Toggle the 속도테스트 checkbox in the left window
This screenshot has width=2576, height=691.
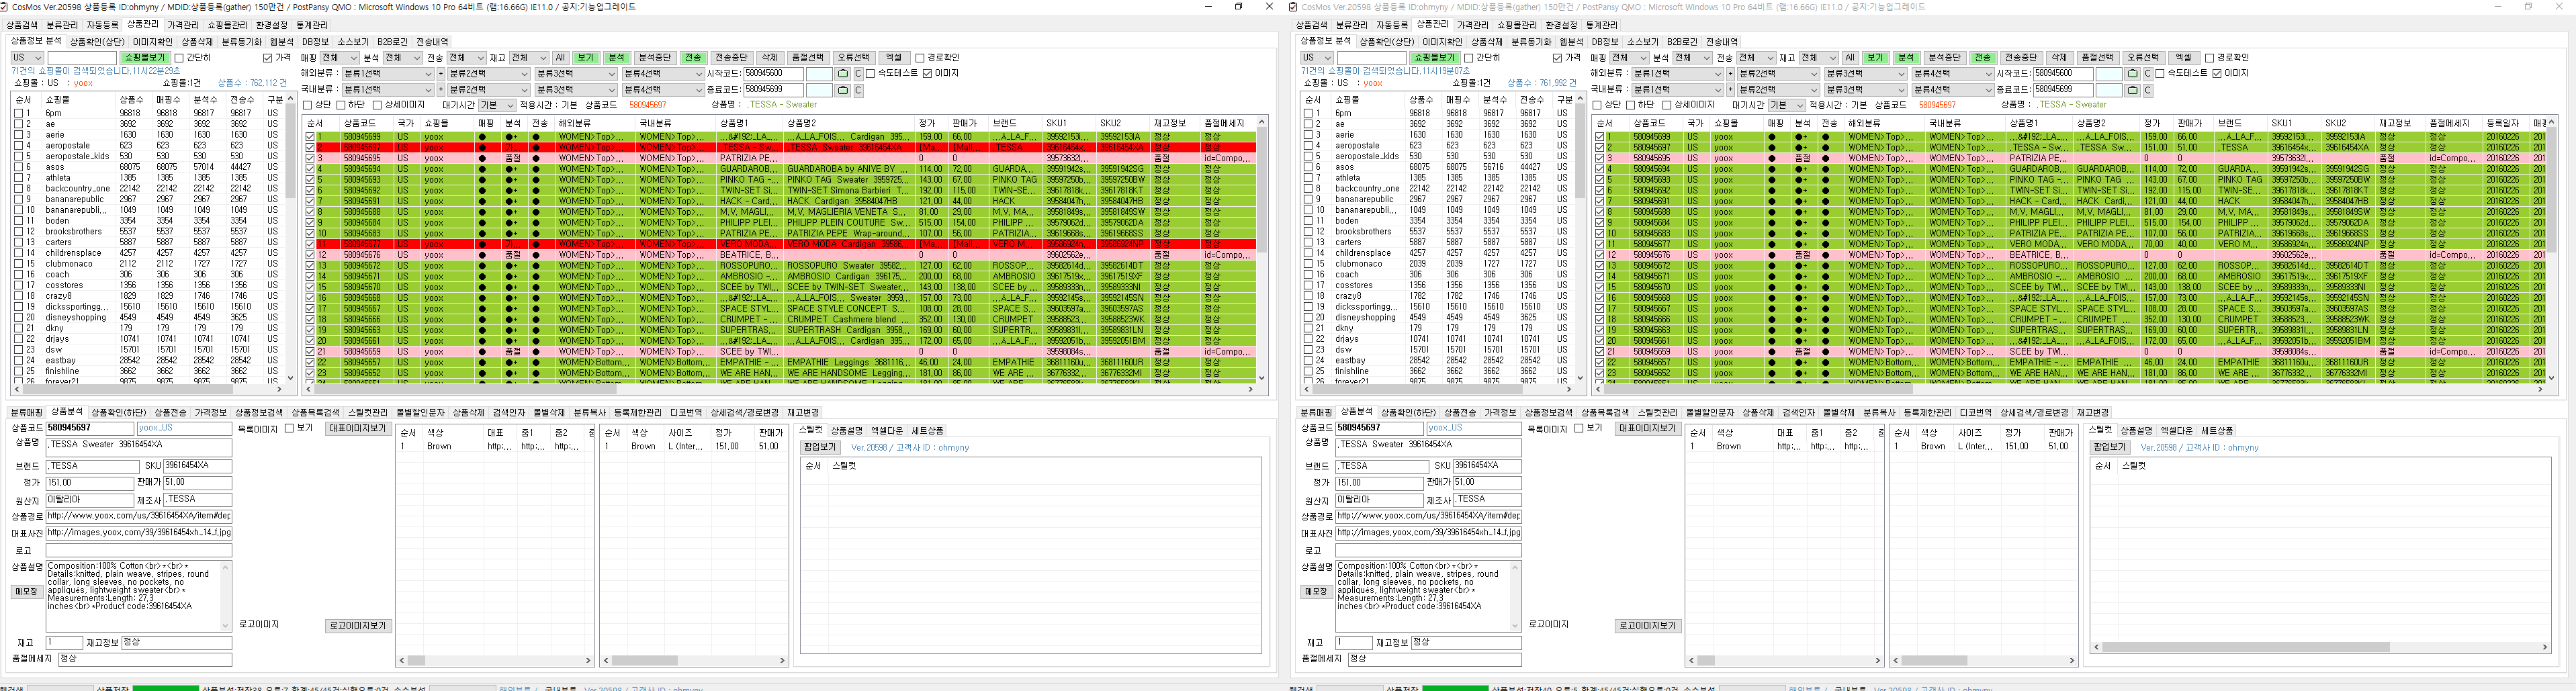pyautogui.click(x=870, y=74)
